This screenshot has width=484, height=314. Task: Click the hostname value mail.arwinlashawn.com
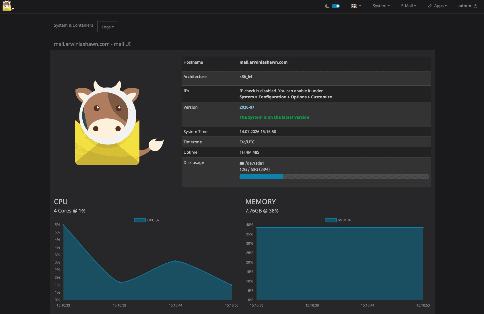pos(263,62)
